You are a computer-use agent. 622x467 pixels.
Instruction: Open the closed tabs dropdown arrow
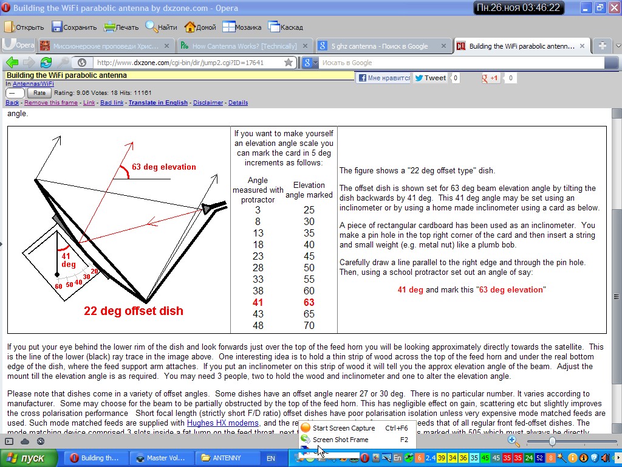click(618, 46)
